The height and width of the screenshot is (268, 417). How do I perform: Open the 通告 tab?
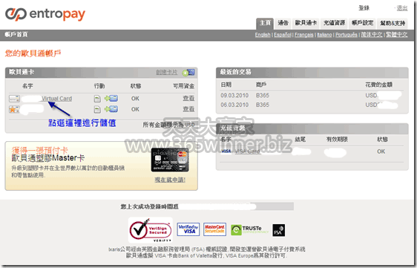[x=283, y=23]
